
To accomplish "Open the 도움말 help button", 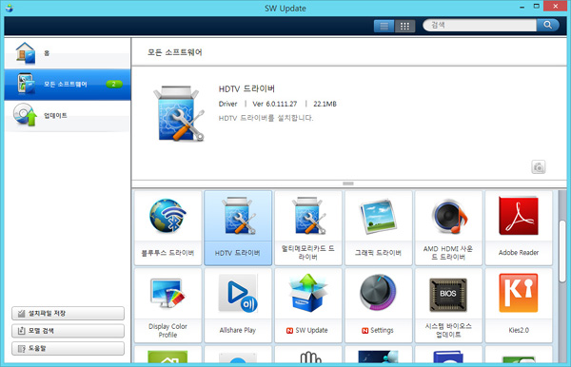I will coord(68,348).
